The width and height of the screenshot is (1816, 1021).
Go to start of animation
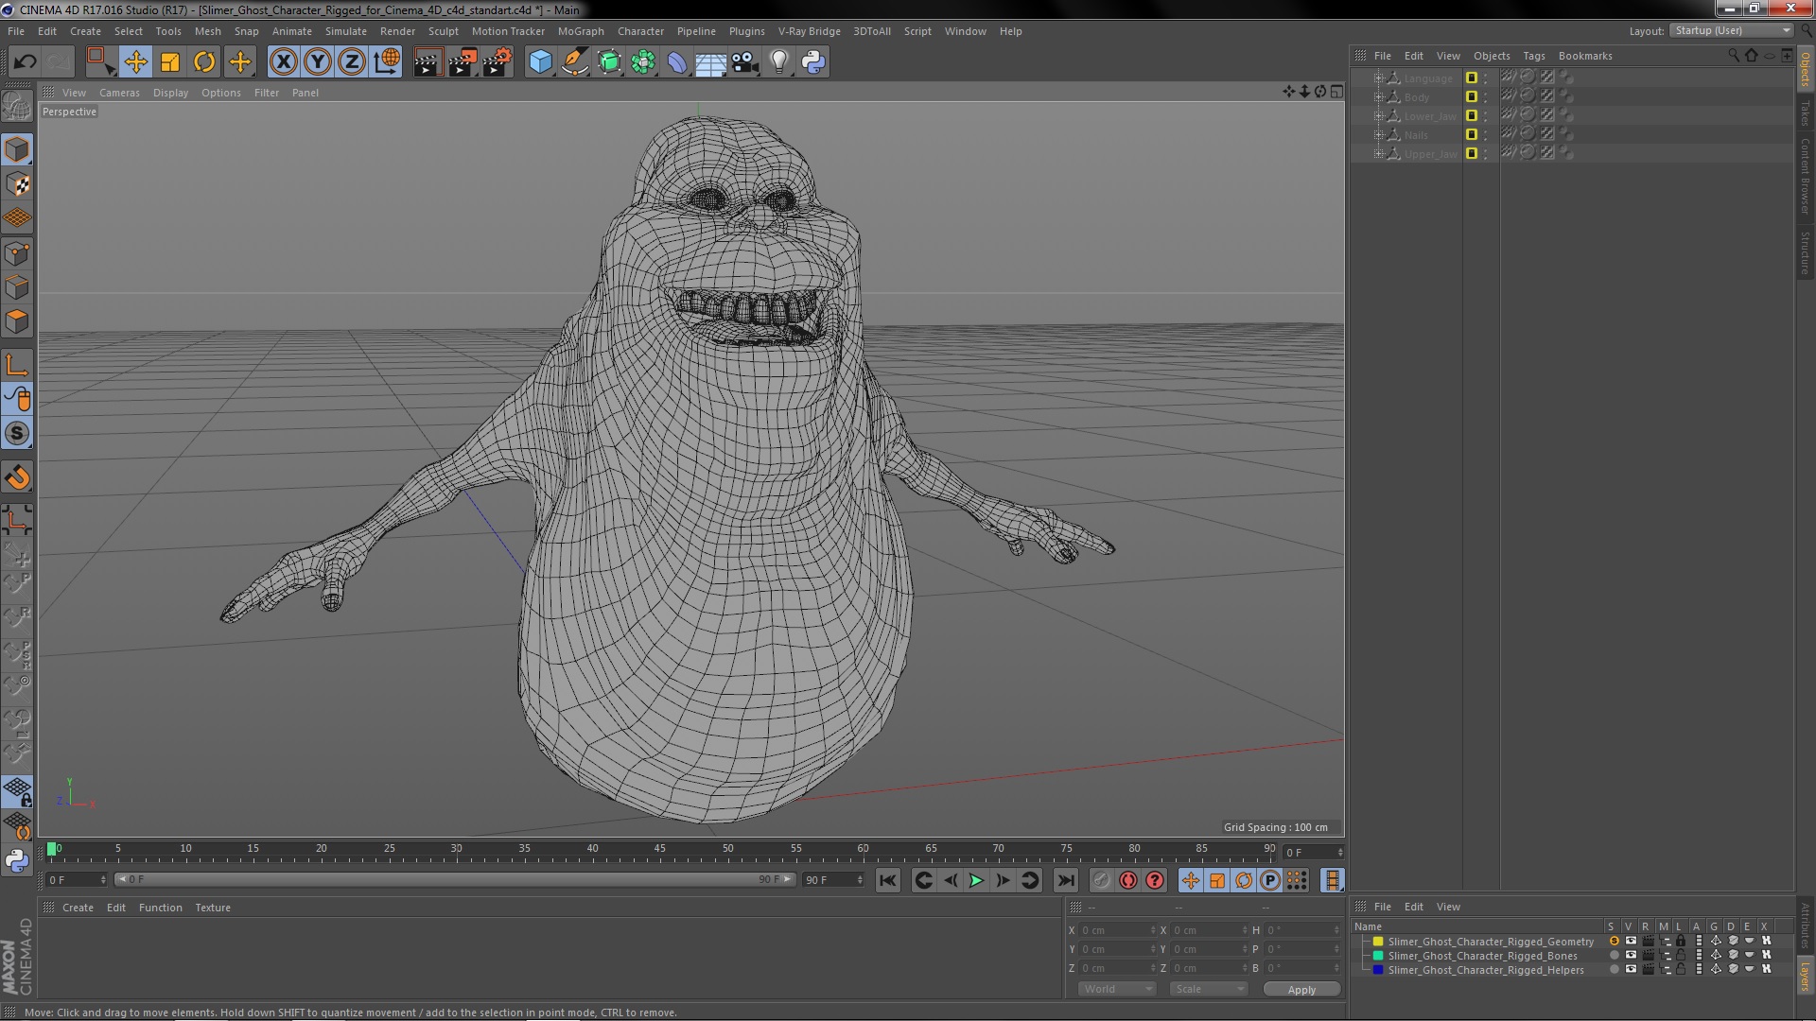[887, 880]
